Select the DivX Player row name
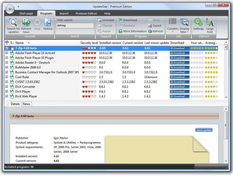Image resolution: width=233 pixels, height=176 pixels. click(x=23, y=91)
